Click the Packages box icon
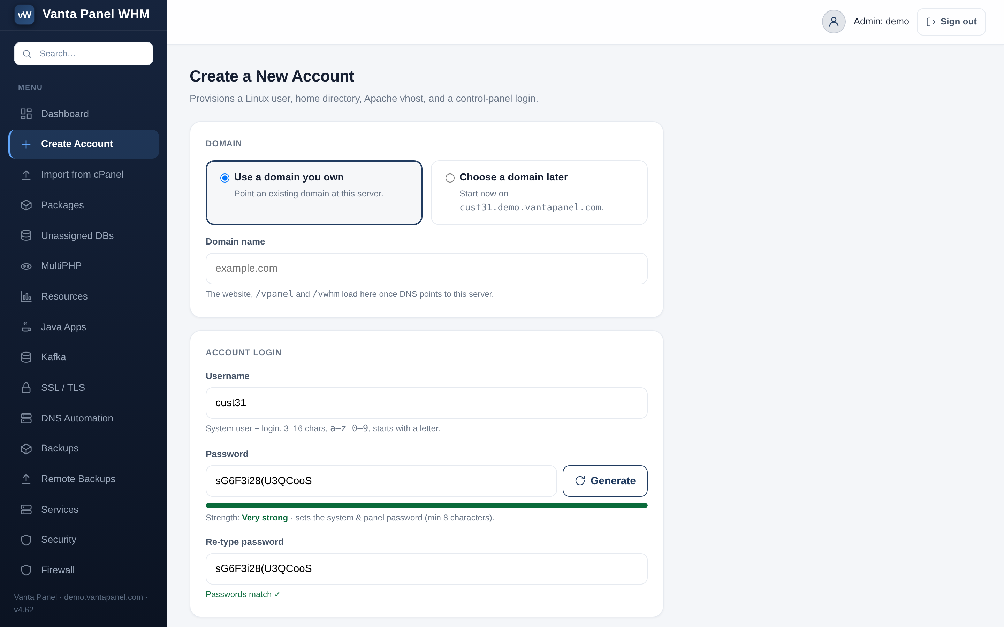Viewport: 1004px width, 627px height. [26, 205]
